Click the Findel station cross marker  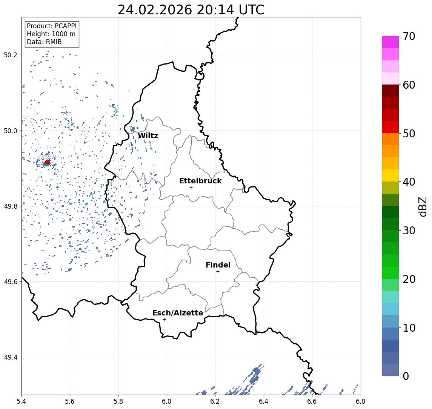click(218, 272)
